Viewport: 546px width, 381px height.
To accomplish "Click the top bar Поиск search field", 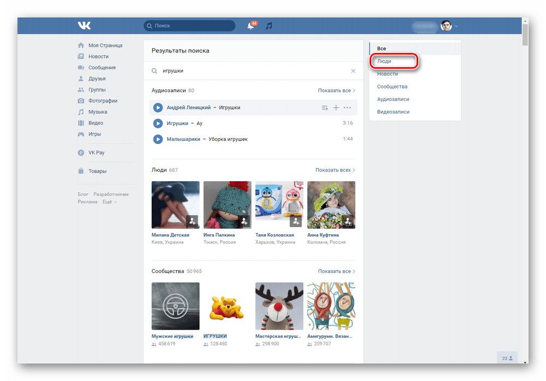I will [x=189, y=26].
